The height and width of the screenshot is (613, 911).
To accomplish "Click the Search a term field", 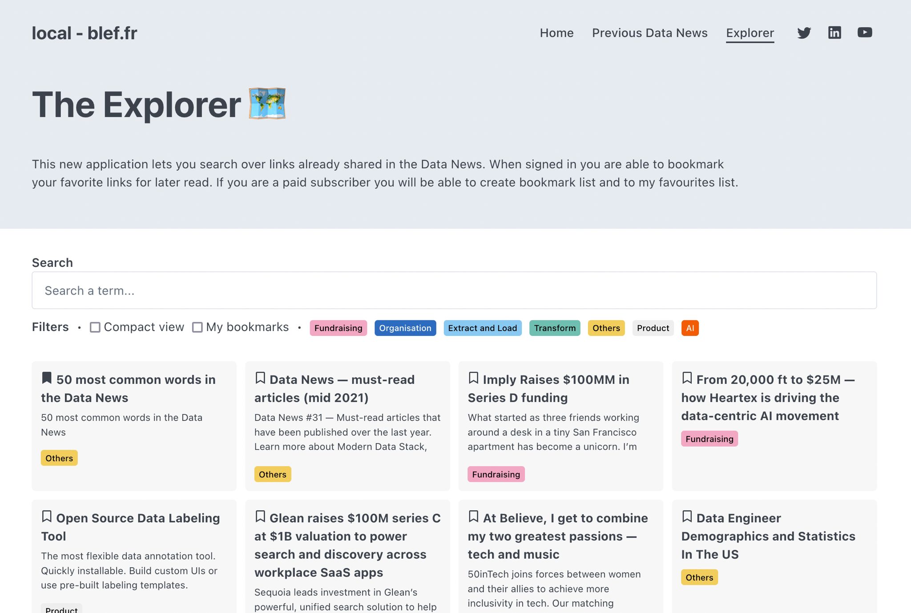I will 454,290.
